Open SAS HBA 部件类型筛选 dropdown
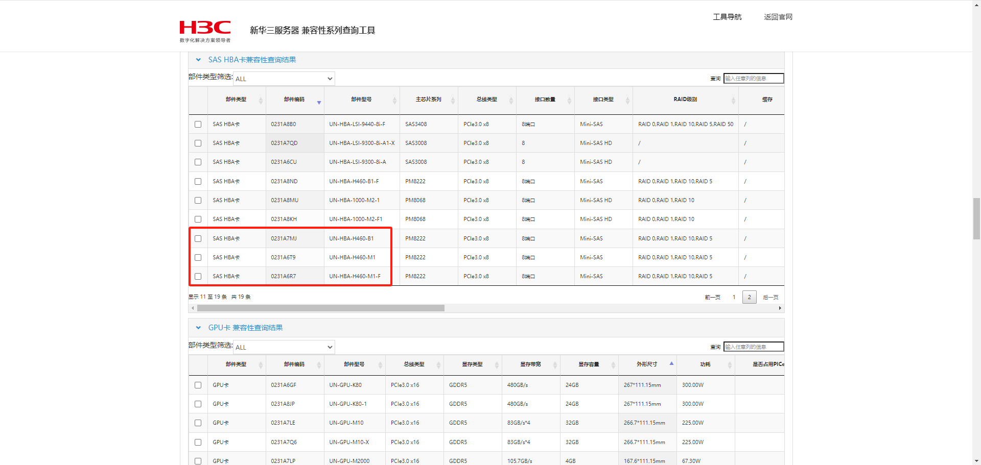The image size is (981, 465). click(x=284, y=79)
